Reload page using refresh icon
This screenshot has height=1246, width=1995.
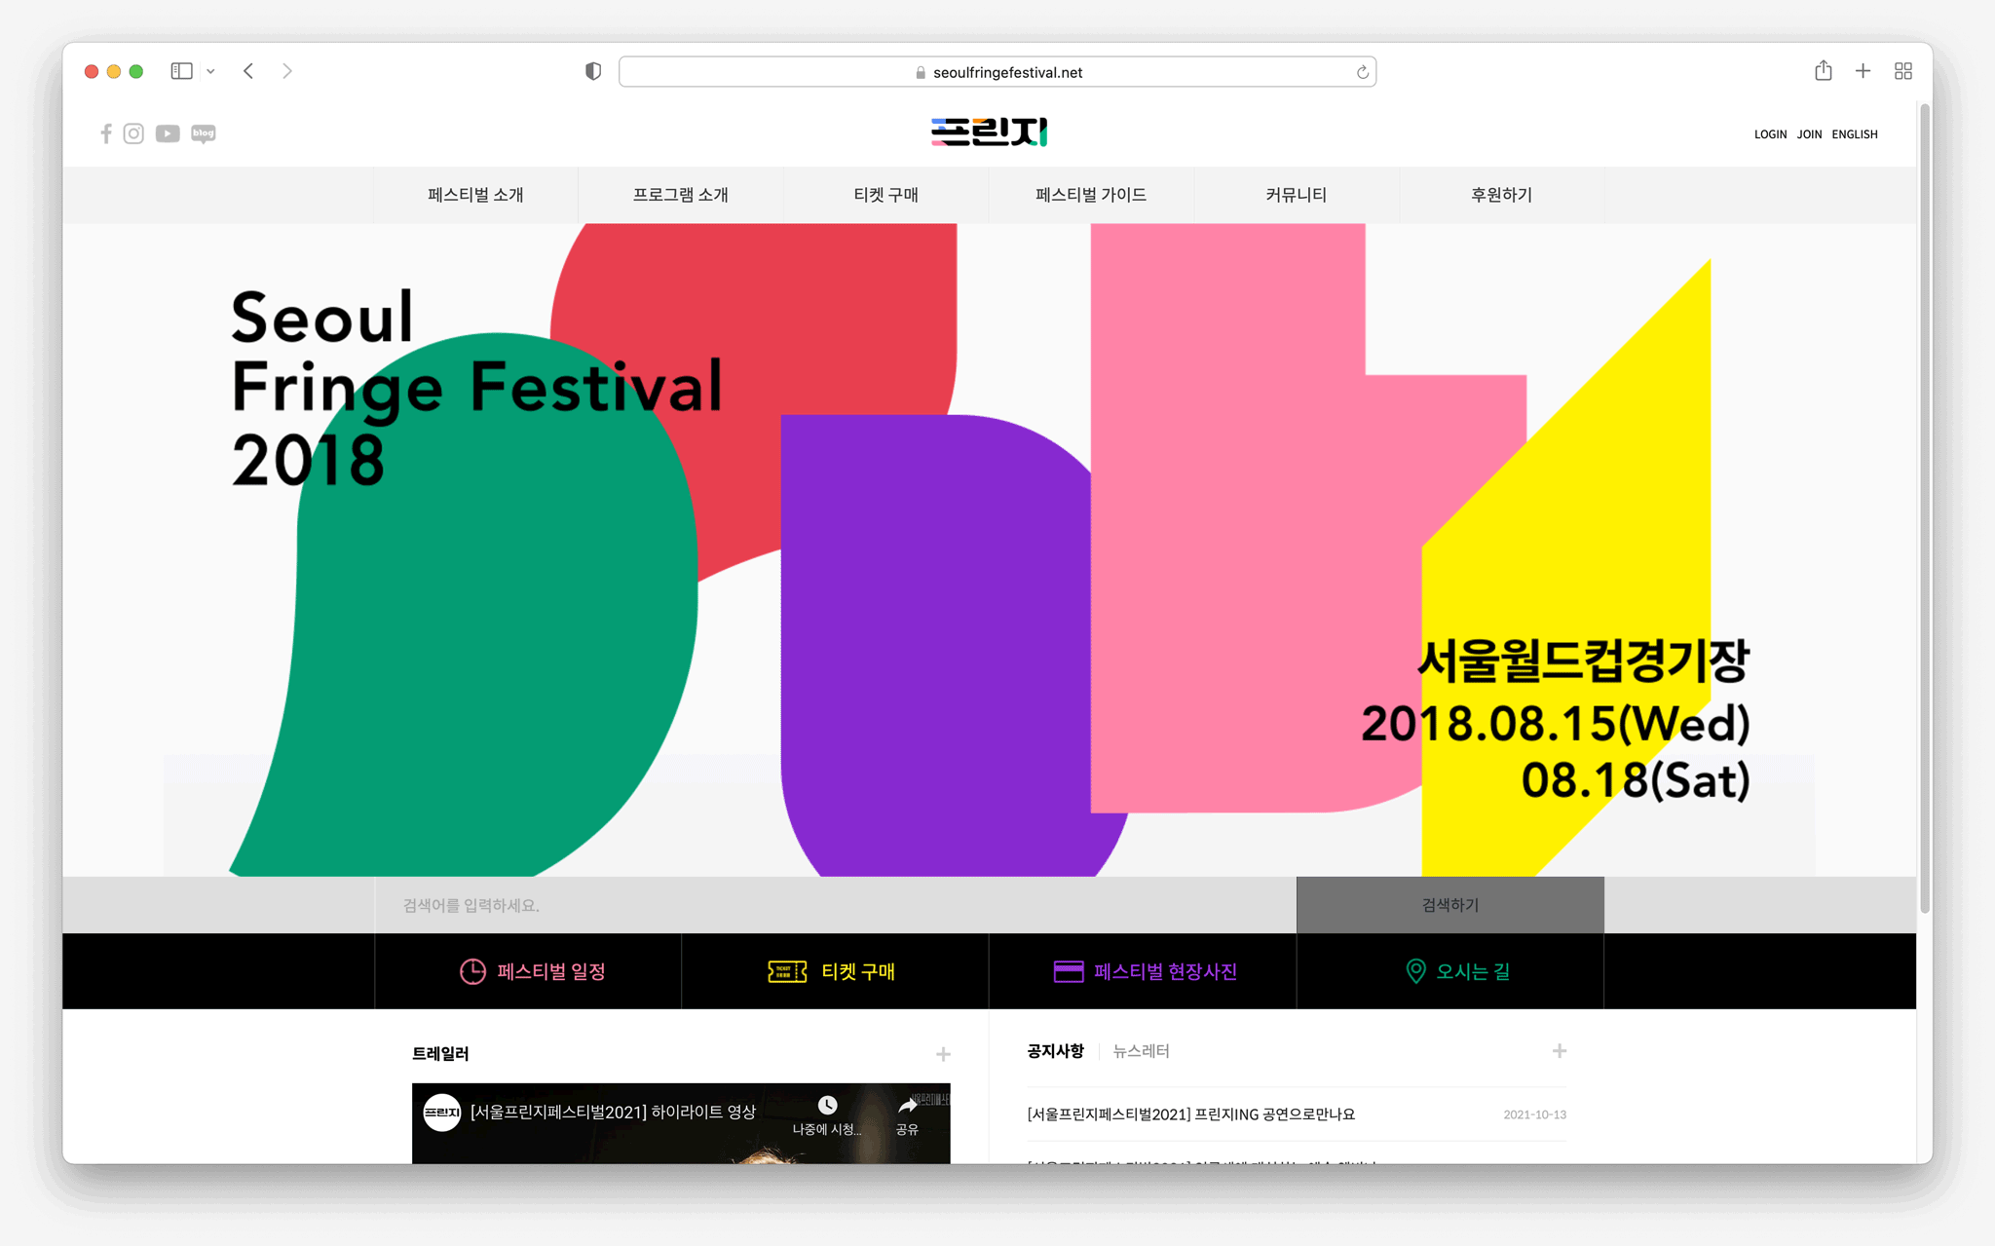1362,72
